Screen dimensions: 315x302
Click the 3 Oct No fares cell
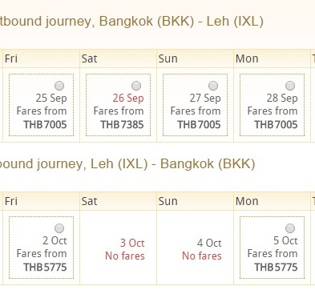coord(119,248)
